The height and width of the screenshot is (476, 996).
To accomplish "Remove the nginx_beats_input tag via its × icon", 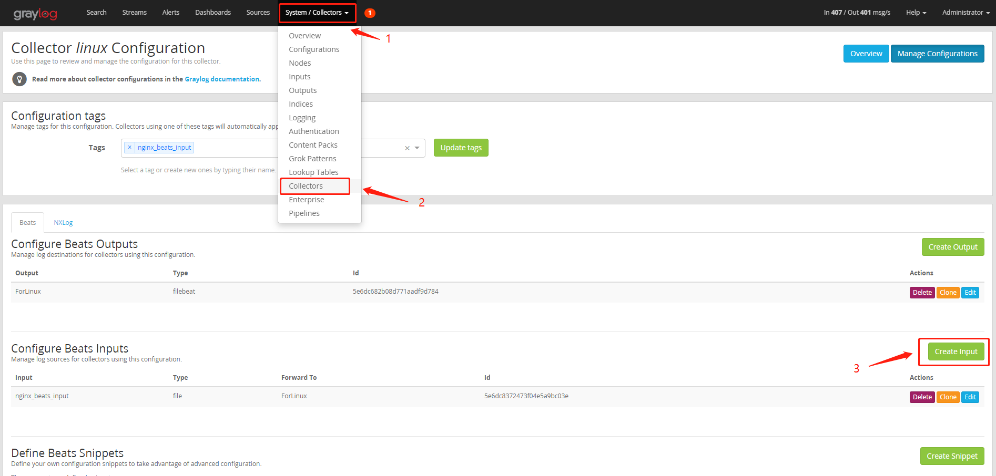I will pyautogui.click(x=130, y=147).
